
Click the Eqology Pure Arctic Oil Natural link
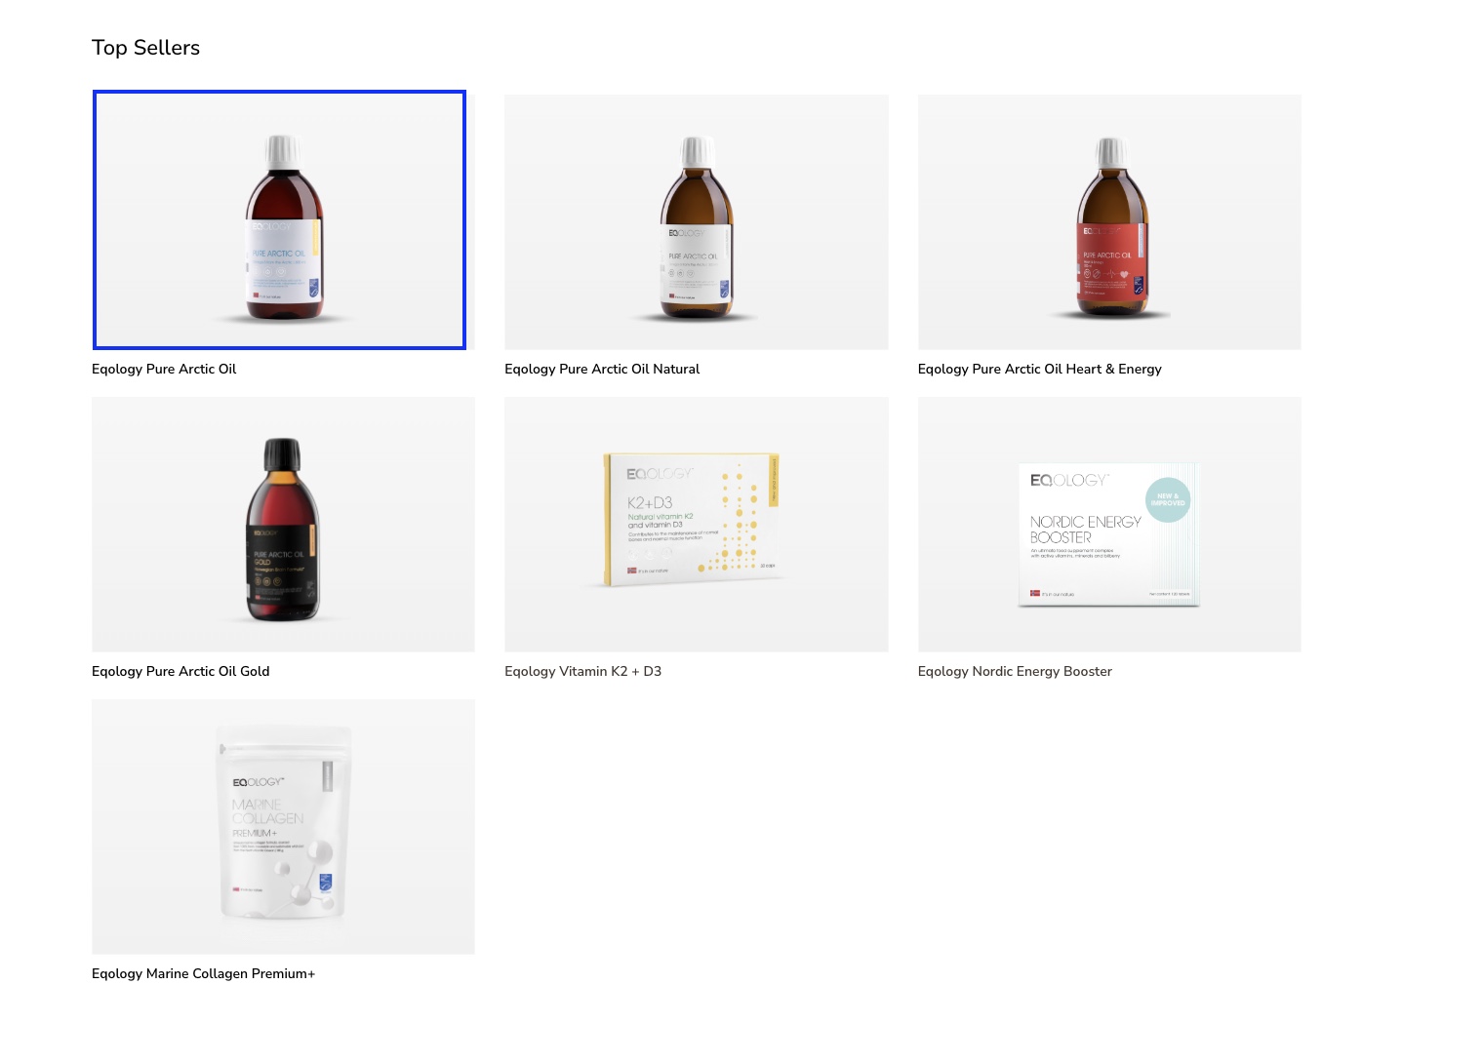click(602, 370)
